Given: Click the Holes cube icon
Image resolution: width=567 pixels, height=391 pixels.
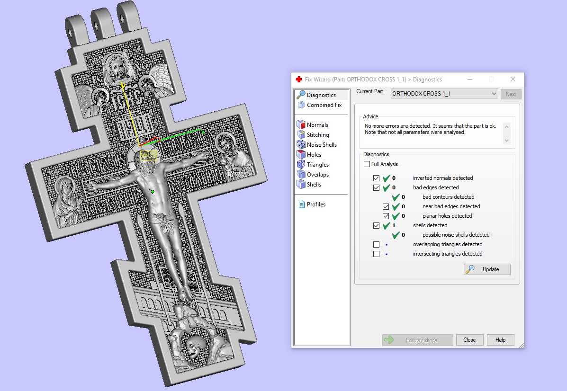Looking at the screenshot, I should (x=301, y=154).
